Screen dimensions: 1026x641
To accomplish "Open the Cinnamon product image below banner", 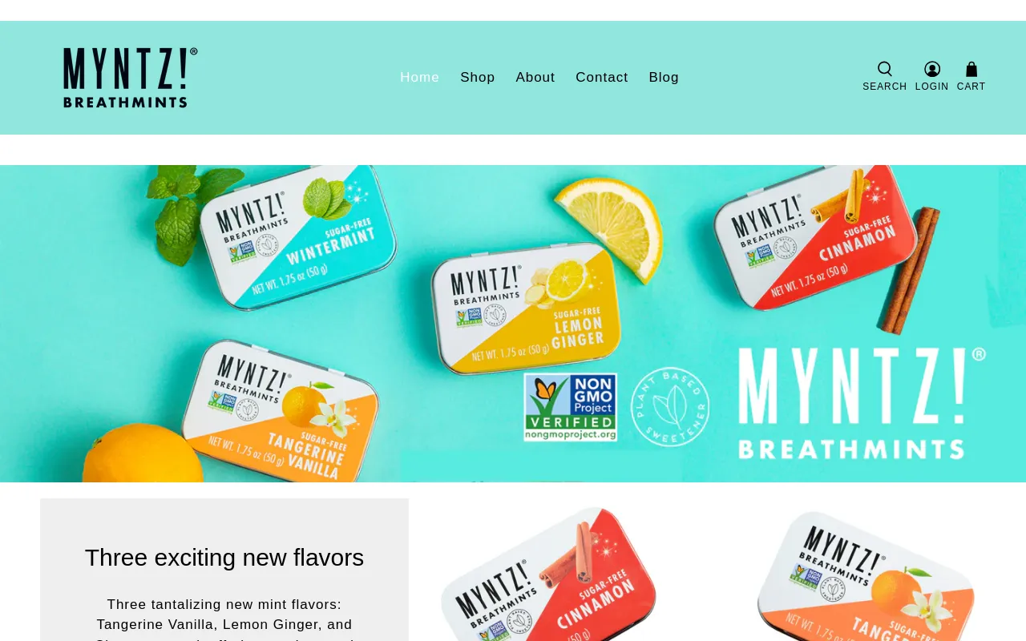I will pyautogui.click(x=549, y=574).
